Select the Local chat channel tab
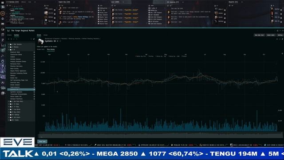Screen dimensions: 284x160 coord(115,2)
